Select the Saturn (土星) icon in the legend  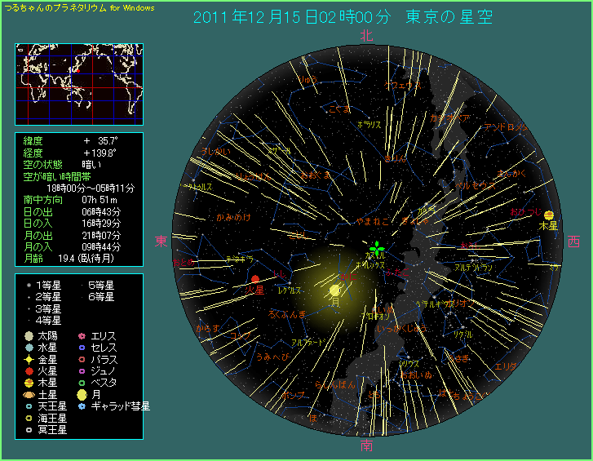pyautogui.click(x=29, y=394)
